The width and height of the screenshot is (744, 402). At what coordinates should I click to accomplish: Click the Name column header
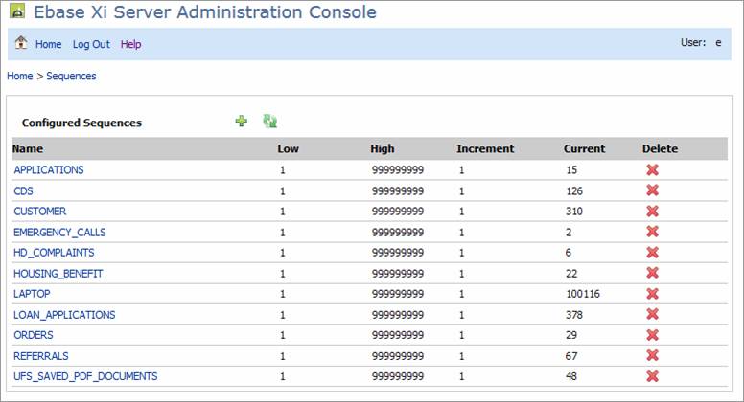(x=28, y=149)
